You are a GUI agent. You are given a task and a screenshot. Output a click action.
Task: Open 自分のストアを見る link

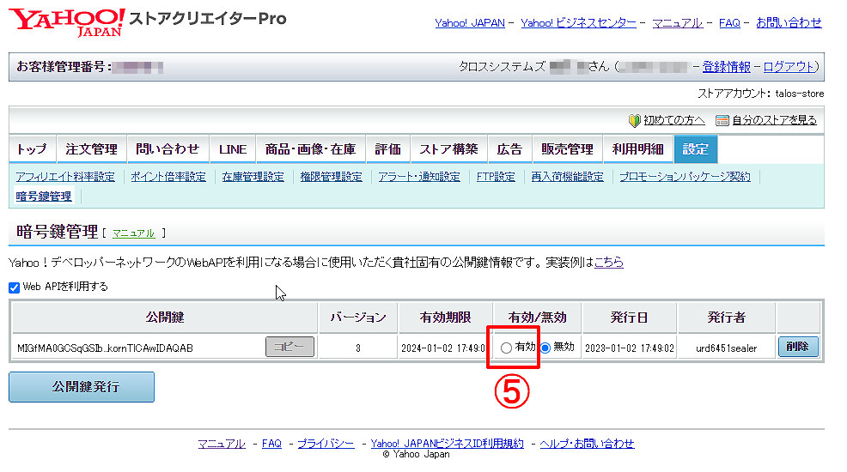coord(774,120)
